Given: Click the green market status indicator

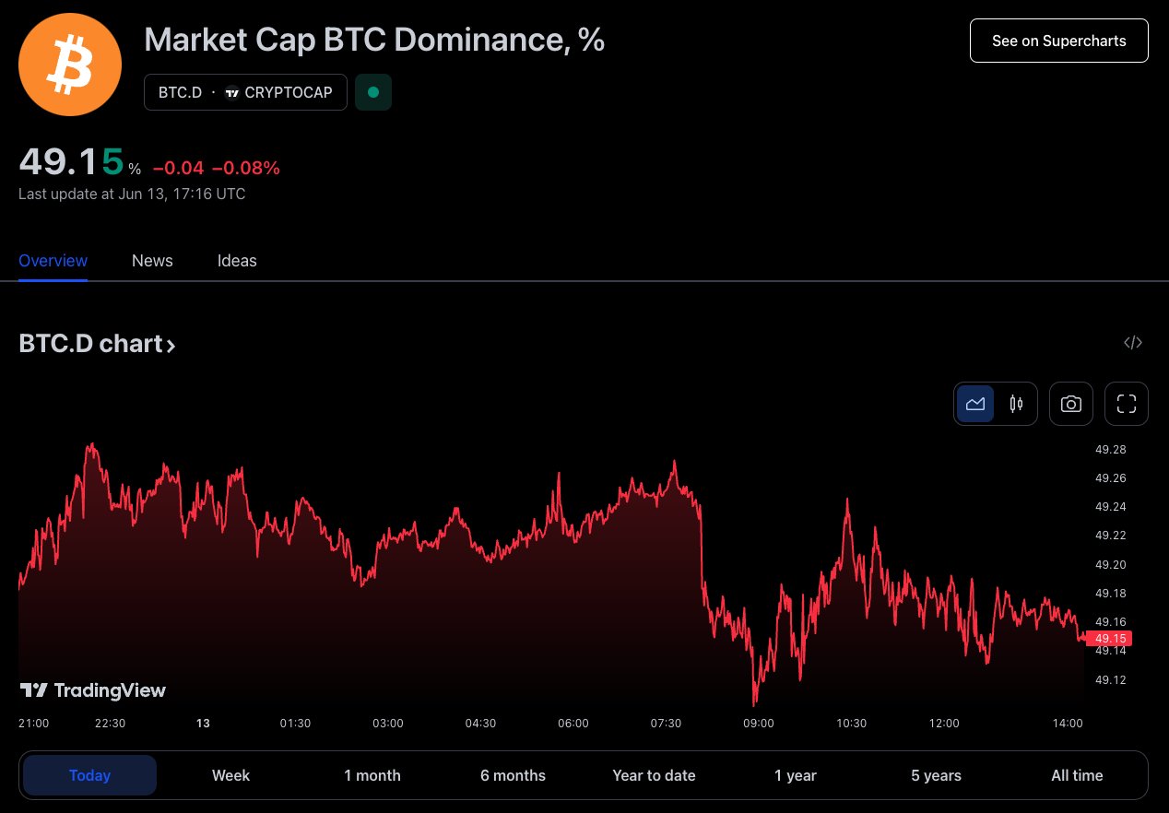Looking at the screenshot, I should tap(373, 92).
